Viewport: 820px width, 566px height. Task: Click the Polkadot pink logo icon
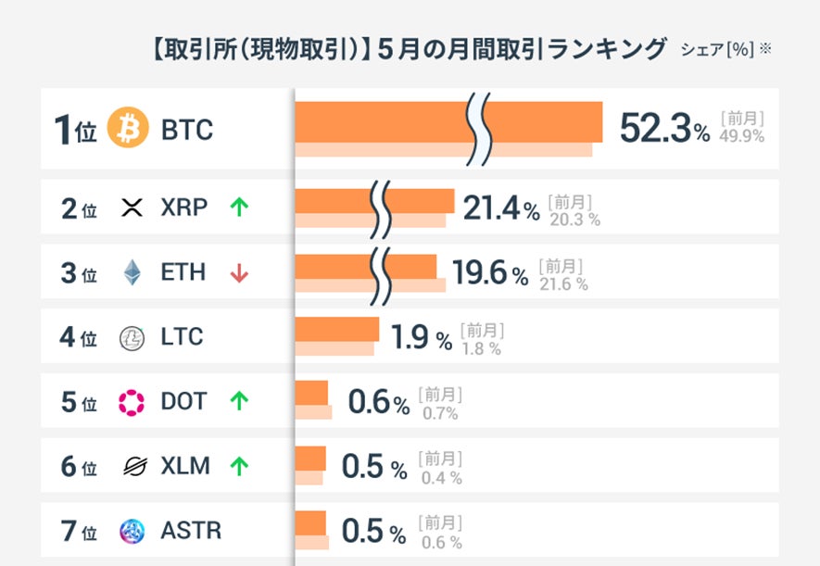[132, 402]
